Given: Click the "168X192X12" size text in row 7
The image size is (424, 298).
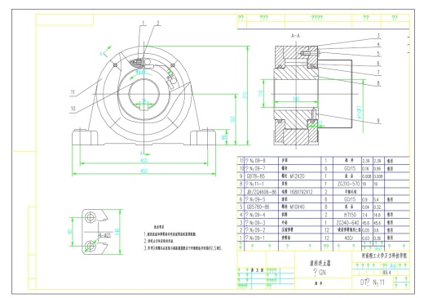Looking at the screenshot, I should click(301, 192).
